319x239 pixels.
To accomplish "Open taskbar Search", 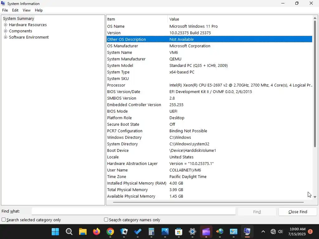I will [69, 232].
